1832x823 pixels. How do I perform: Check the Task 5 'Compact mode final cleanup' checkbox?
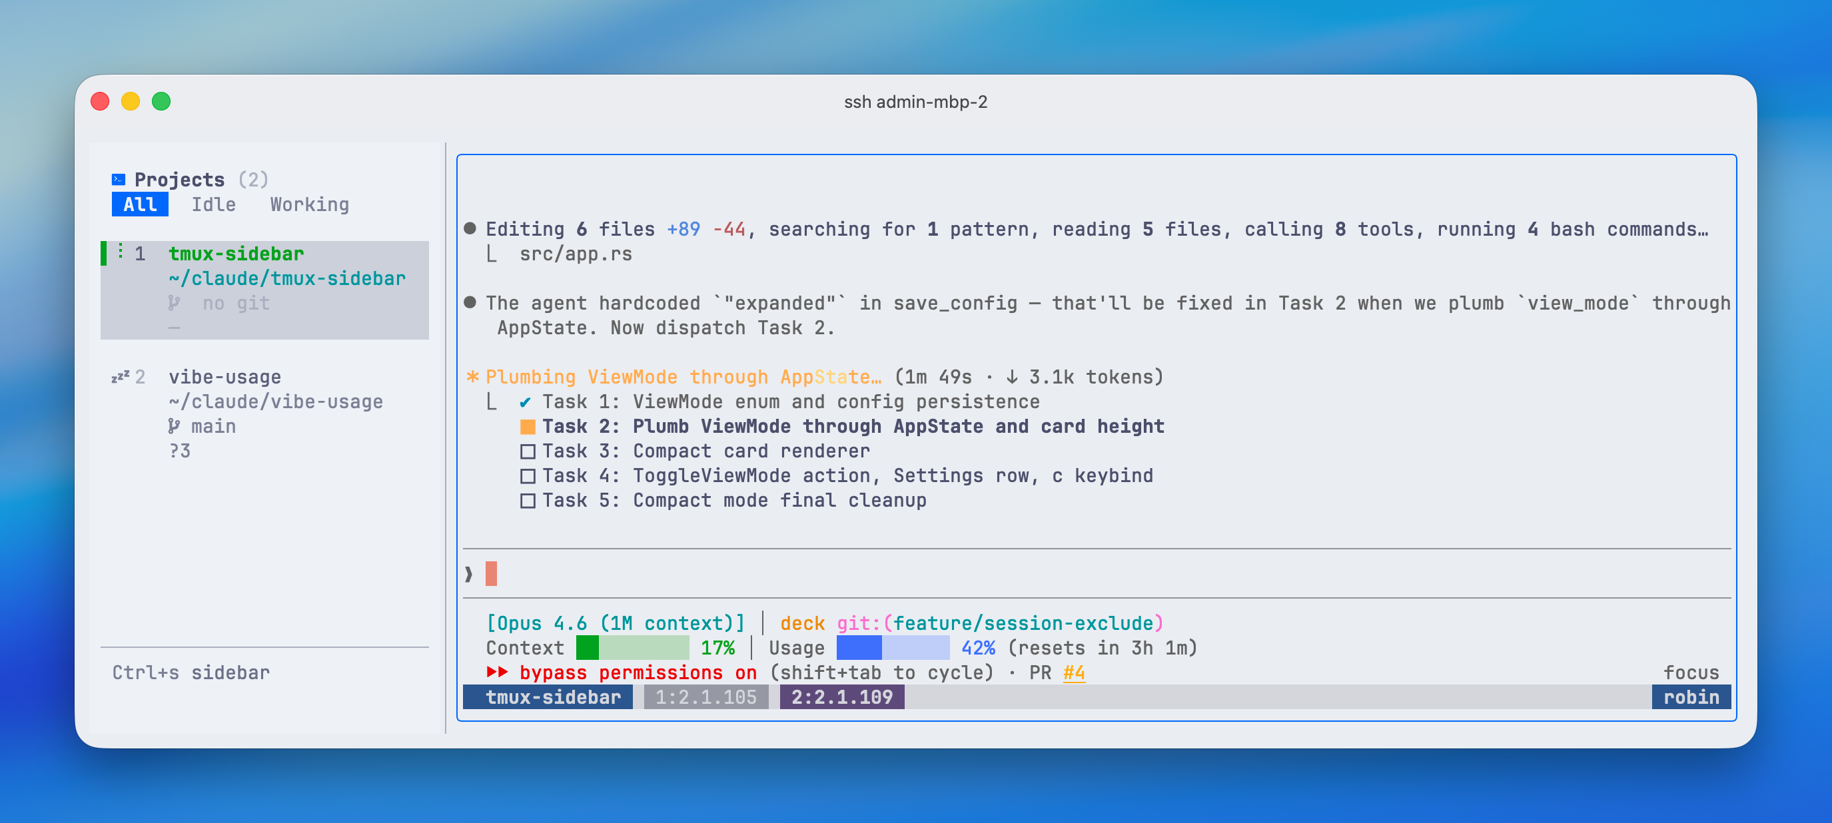[x=527, y=499]
